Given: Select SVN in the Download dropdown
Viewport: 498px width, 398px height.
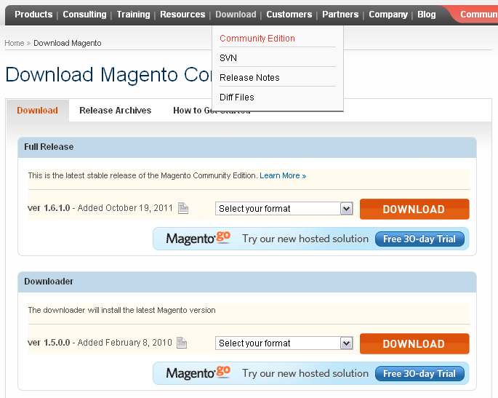Looking at the screenshot, I should (x=228, y=58).
